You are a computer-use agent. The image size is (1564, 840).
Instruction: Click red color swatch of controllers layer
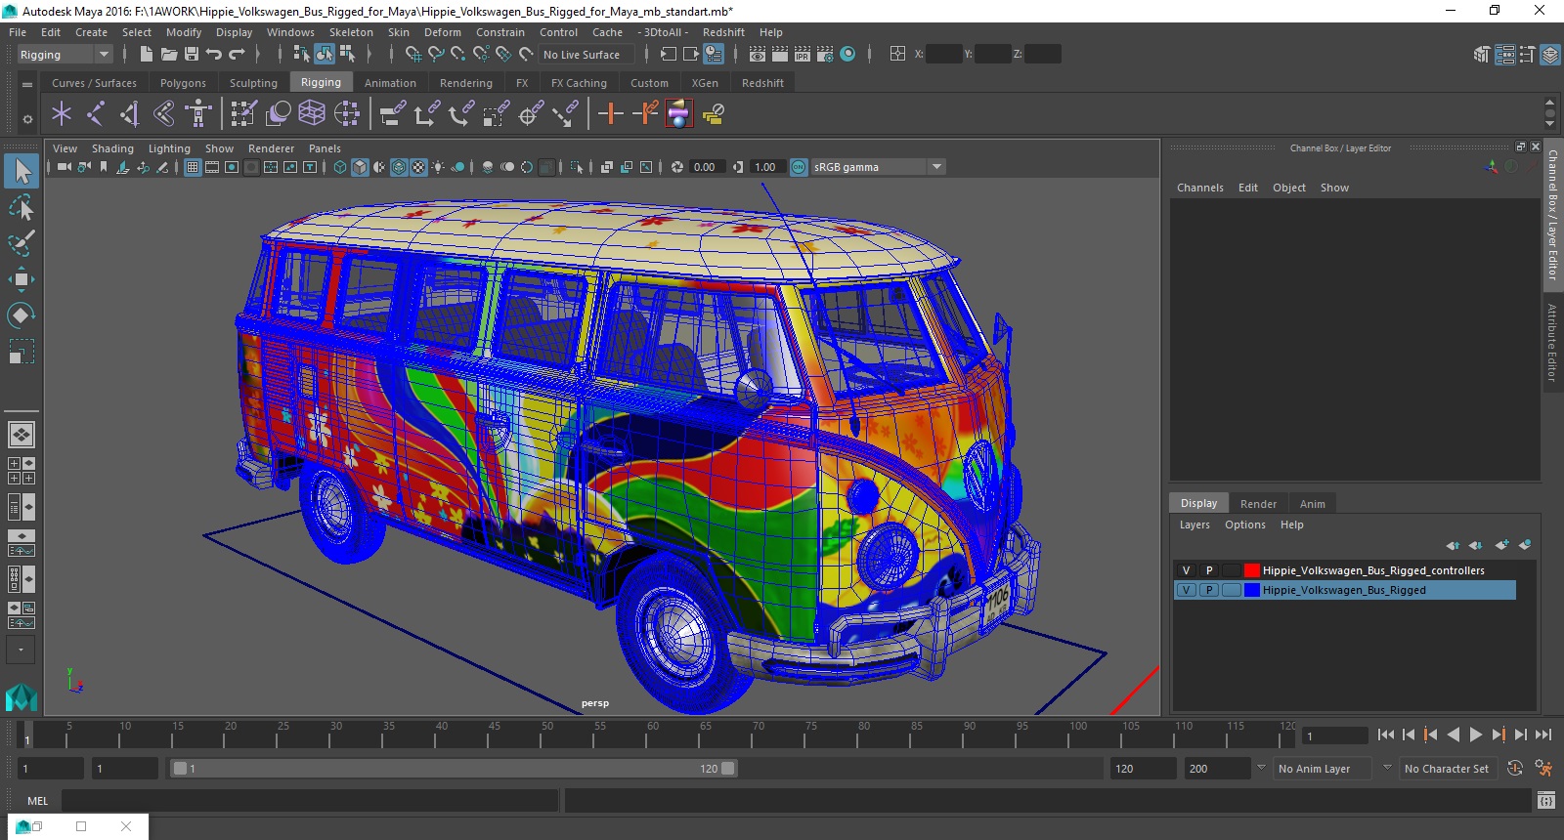1252,570
